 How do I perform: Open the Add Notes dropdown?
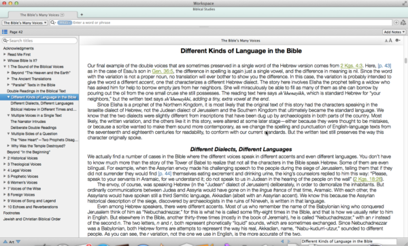[394, 32]
